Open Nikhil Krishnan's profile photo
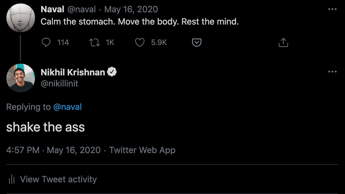This screenshot has width=345, height=194. (x=20, y=78)
